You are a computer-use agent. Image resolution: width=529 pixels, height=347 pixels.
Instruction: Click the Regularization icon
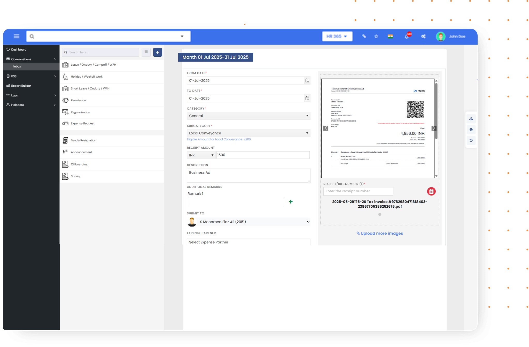click(x=65, y=112)
